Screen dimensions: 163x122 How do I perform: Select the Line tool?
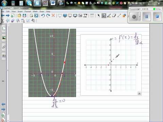(119, 16)
